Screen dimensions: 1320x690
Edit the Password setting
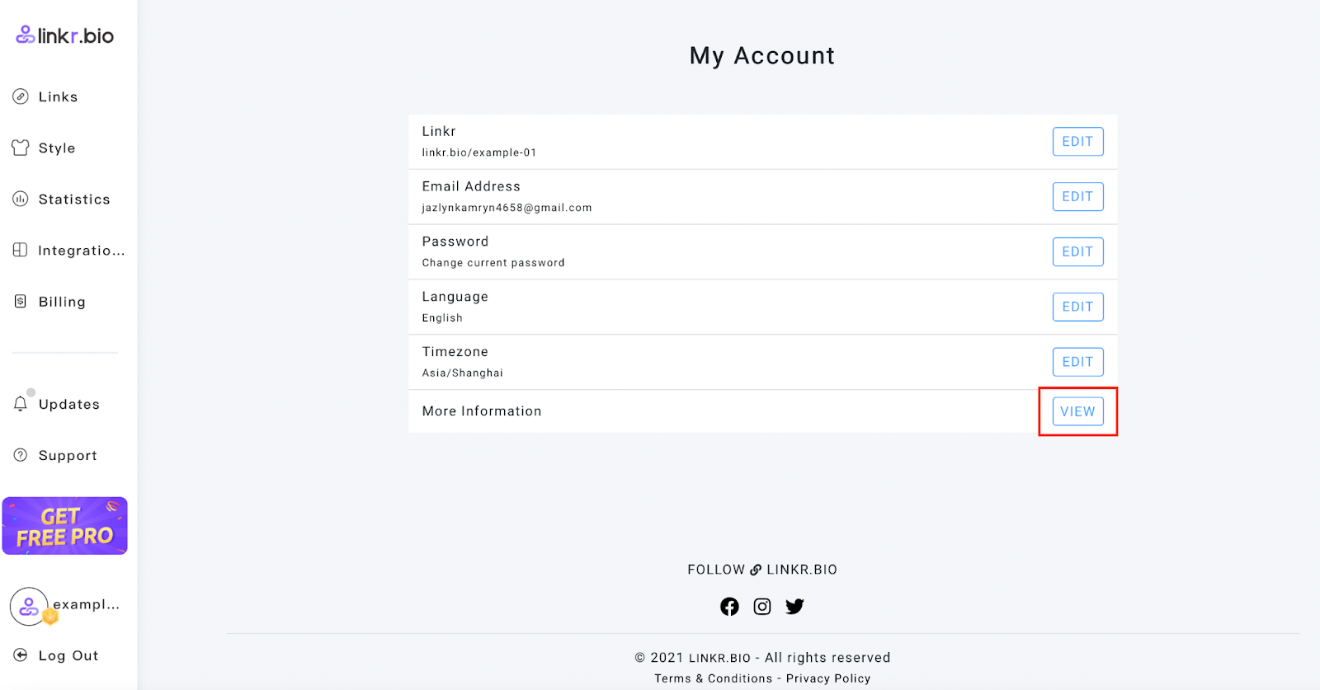tap(1077, 252)
